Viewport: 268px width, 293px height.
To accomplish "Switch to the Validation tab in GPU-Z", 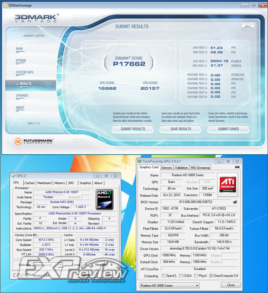I will [181, 168].
